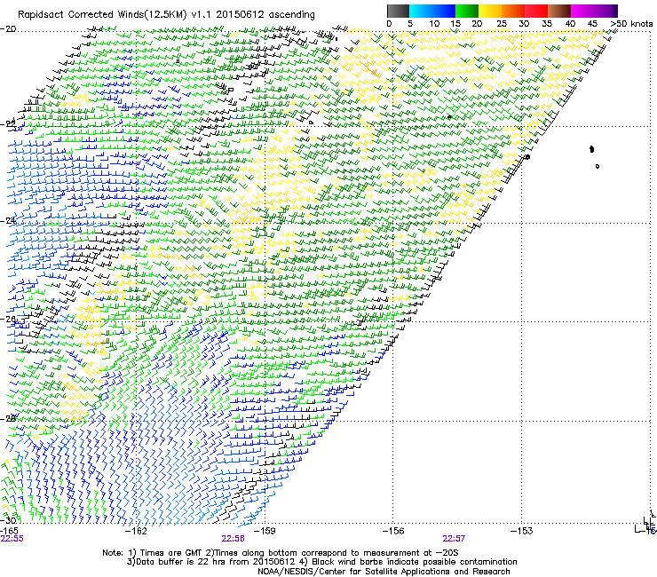Click the '-30' latitude label
The width and height of the screenshot is (657, 577).
[8, 520]
